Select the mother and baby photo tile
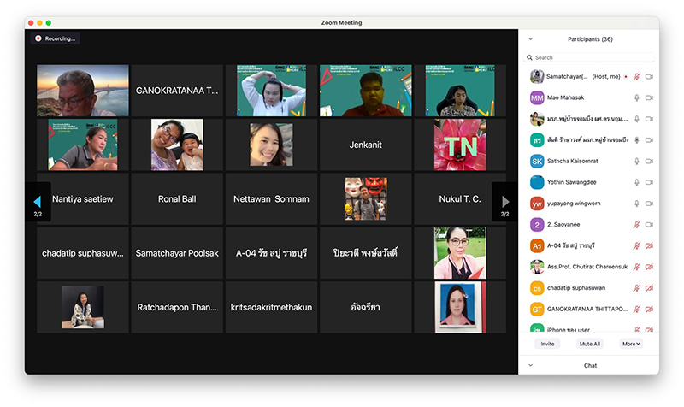The height and width of the screenshot is (407, 684). tap(177, 145)
